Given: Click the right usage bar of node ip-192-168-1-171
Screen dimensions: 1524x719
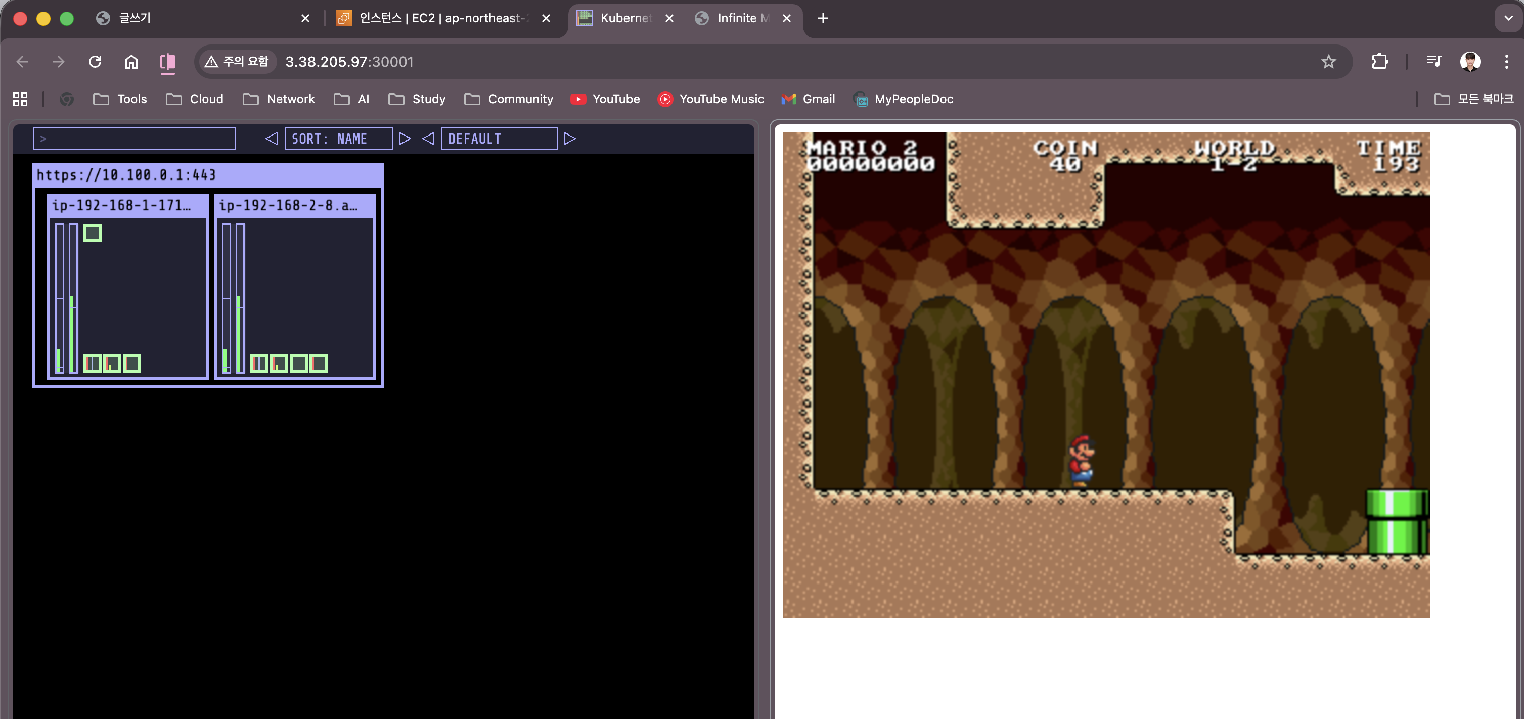Looking at the screenshot, I should pos(73,298).
